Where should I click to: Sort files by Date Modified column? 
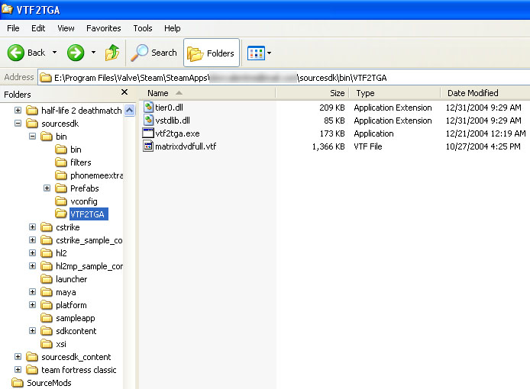(473, 93)
